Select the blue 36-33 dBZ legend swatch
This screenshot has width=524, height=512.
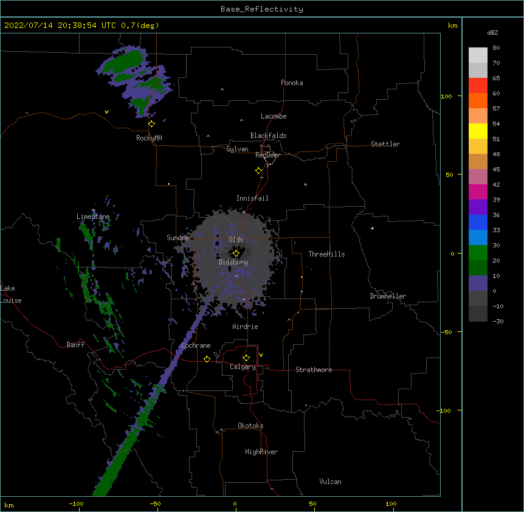click(478, 222)
